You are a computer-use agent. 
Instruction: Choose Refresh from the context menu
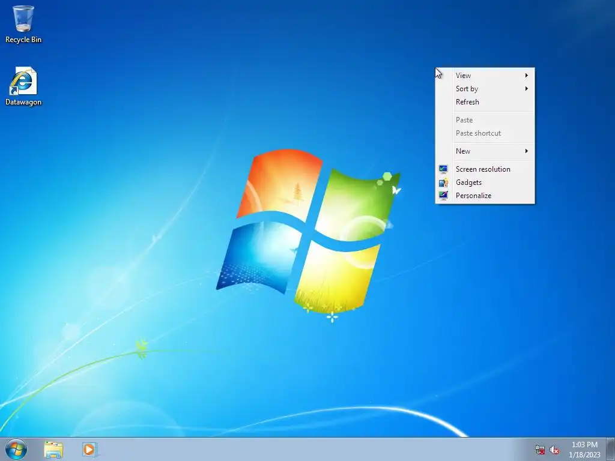pyautogui.click(x=485, y=102)
